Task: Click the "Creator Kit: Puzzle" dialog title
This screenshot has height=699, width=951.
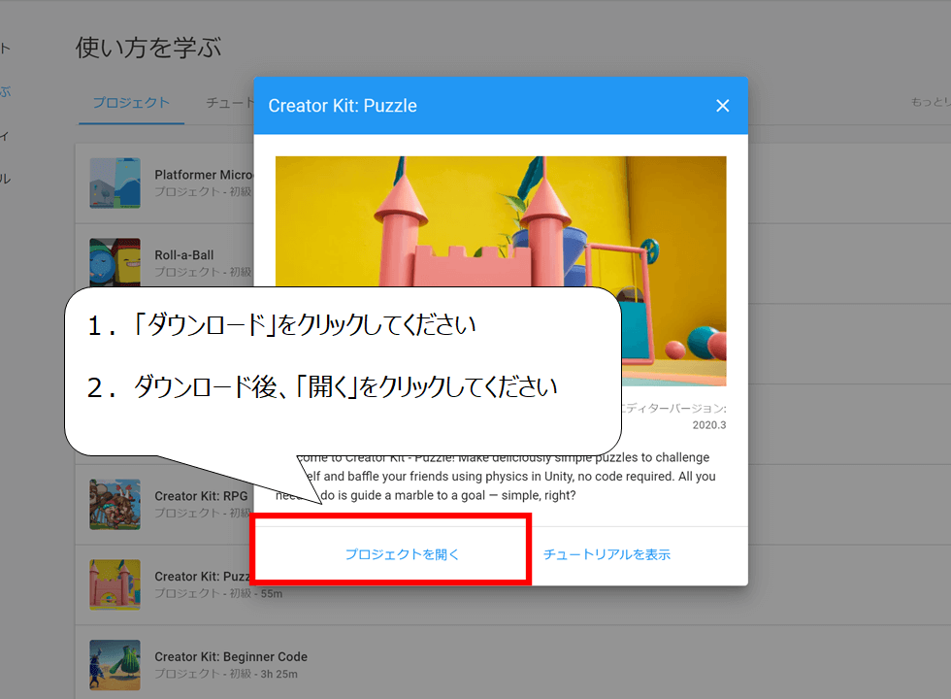Action: 343,106
